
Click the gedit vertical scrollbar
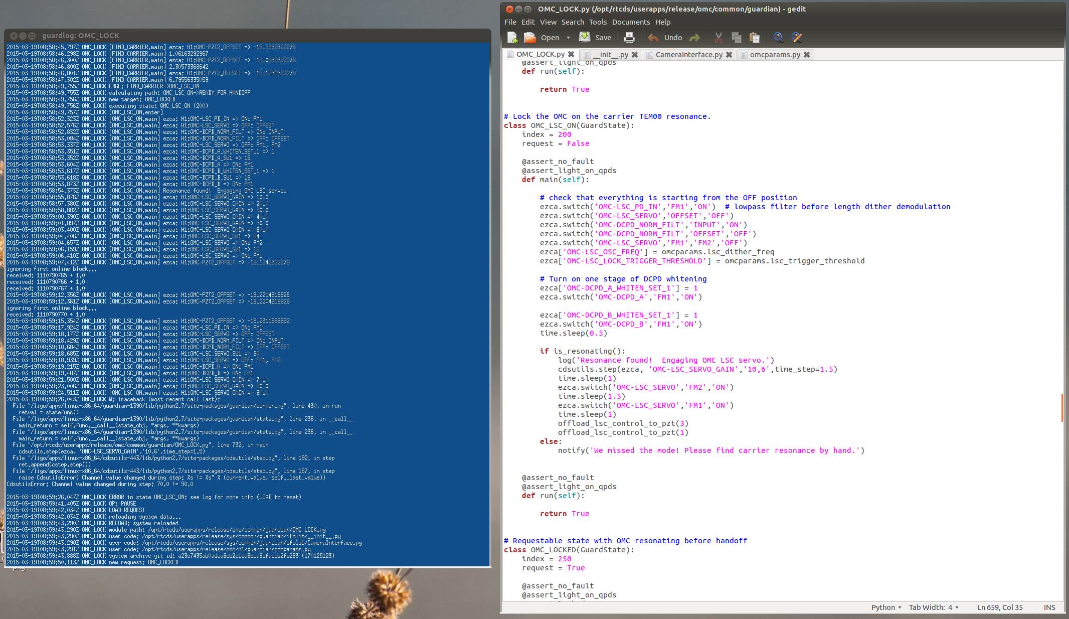1061,407
